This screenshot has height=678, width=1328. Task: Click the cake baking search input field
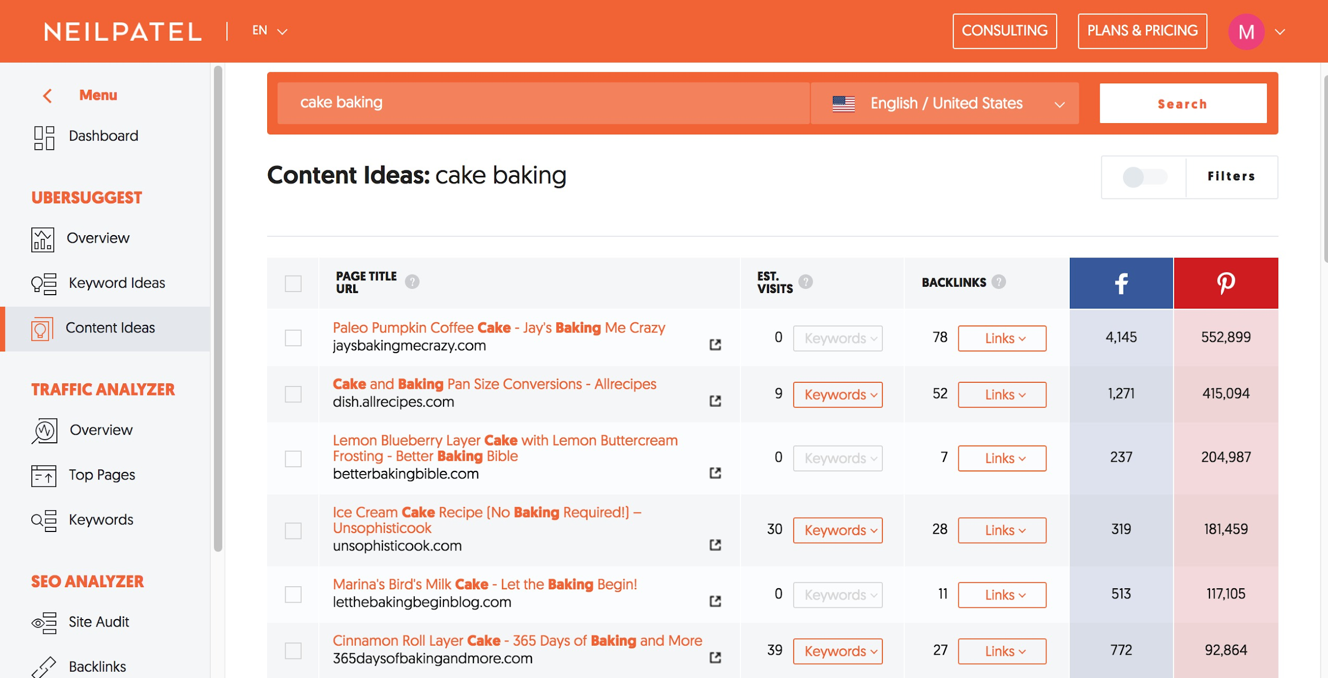tap(543, 104)
